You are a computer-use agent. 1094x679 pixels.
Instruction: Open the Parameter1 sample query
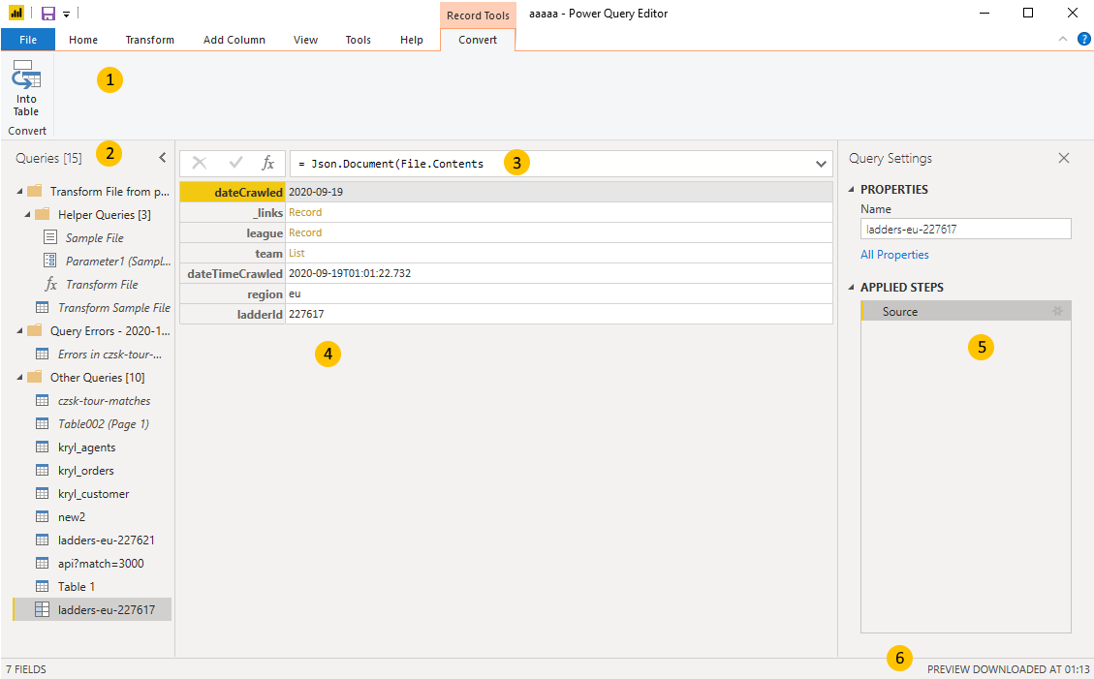[117, 262]
